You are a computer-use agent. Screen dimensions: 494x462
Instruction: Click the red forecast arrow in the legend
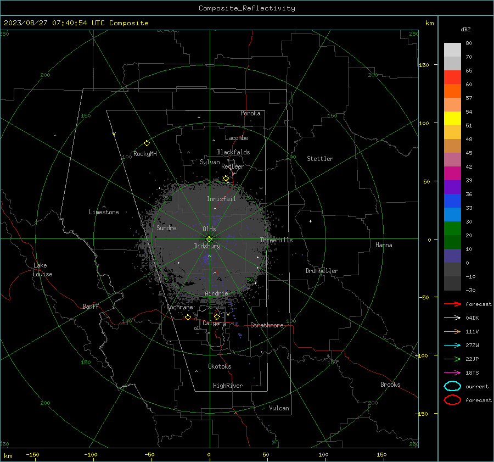pos(452,304)
